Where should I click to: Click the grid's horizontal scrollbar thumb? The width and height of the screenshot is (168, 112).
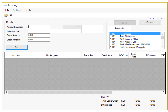60,92
